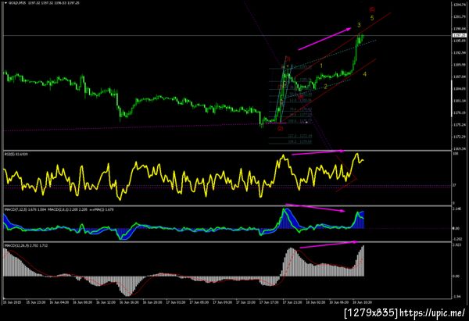The height and width of the screenshot is (321, 469).
Task: Click the RSI(5) indicator label
Action: pos(15,154)
